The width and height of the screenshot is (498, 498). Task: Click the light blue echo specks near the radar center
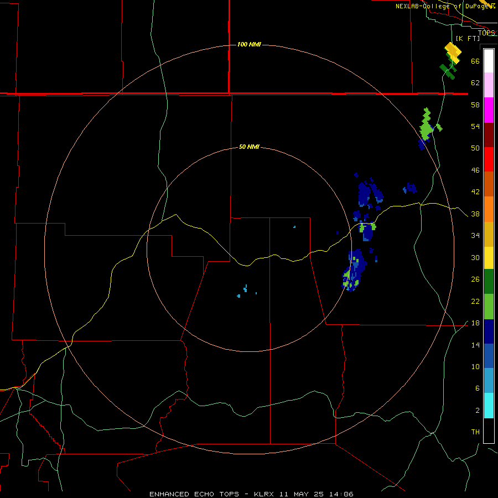point(246,291)
